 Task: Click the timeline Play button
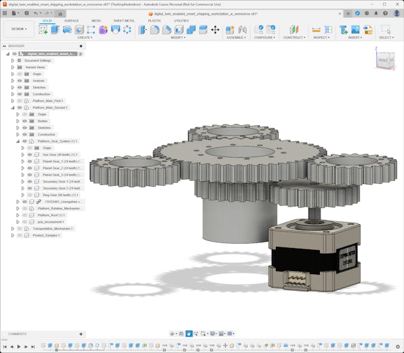18,347
